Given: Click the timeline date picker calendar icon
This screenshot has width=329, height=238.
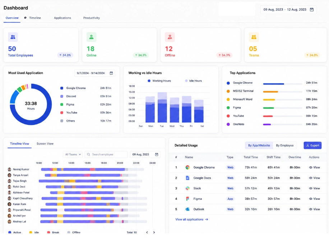Looking at the screenshot, I should [157, 154].
